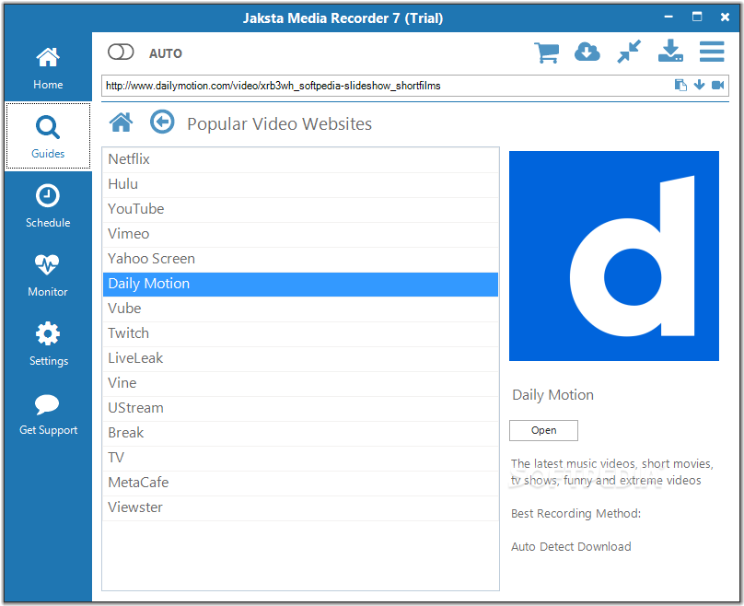744x606 pixels.
Task: Go back using circular arrow icon
Action: (x=162, y=122)
